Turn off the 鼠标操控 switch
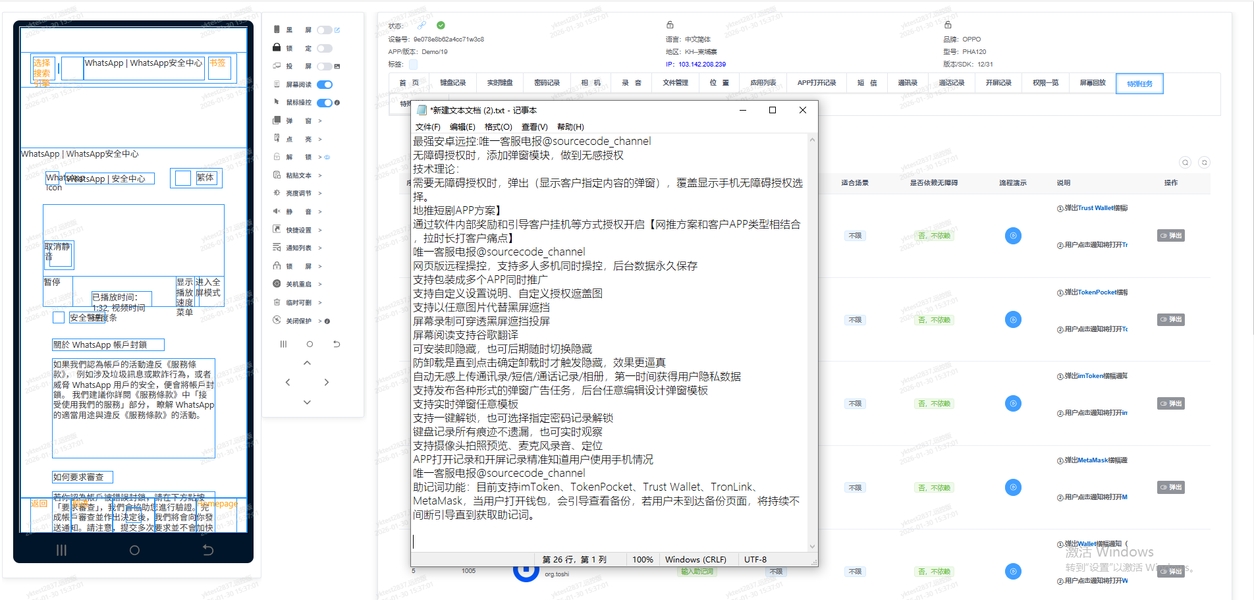The image size is (1254, 600). (324, 103)
